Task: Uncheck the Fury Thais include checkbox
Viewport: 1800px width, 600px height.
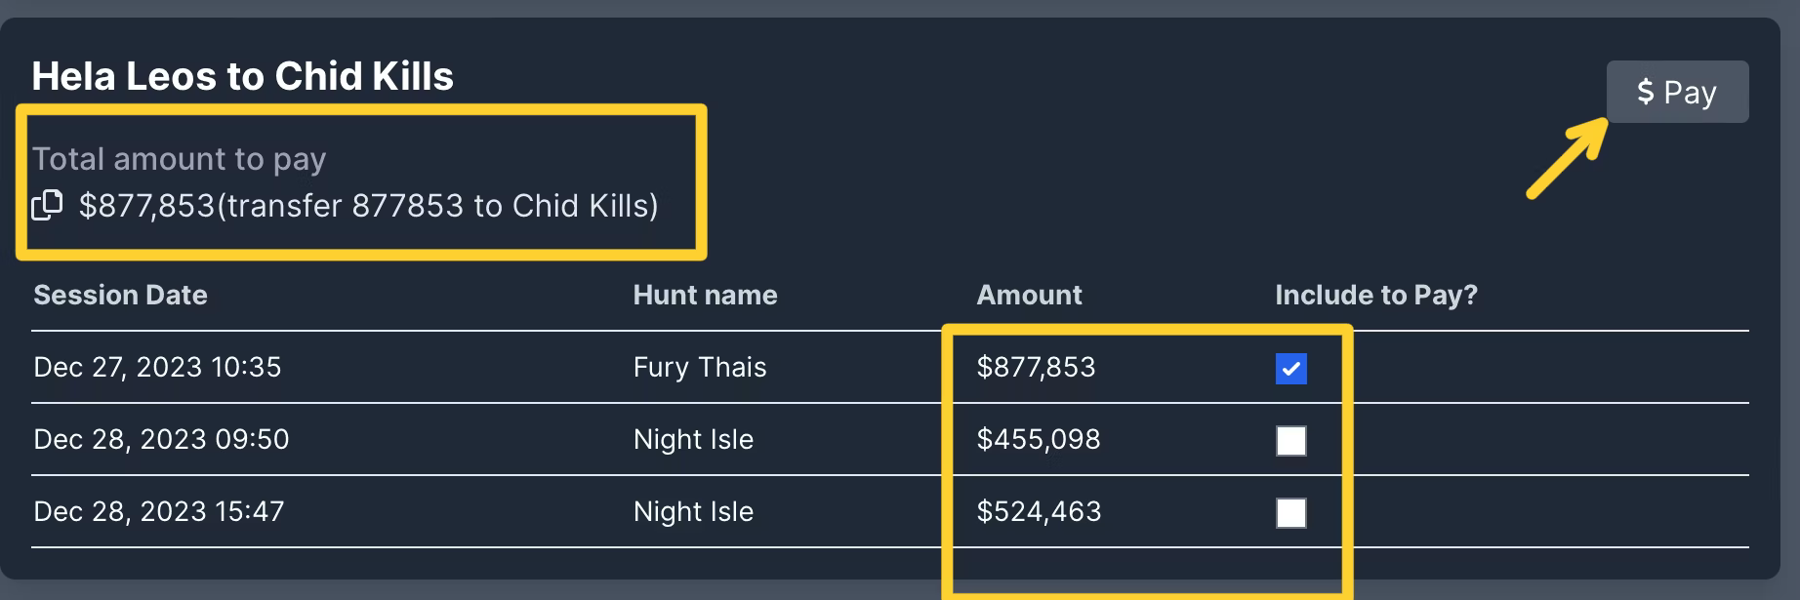Action: point(1290,369)
